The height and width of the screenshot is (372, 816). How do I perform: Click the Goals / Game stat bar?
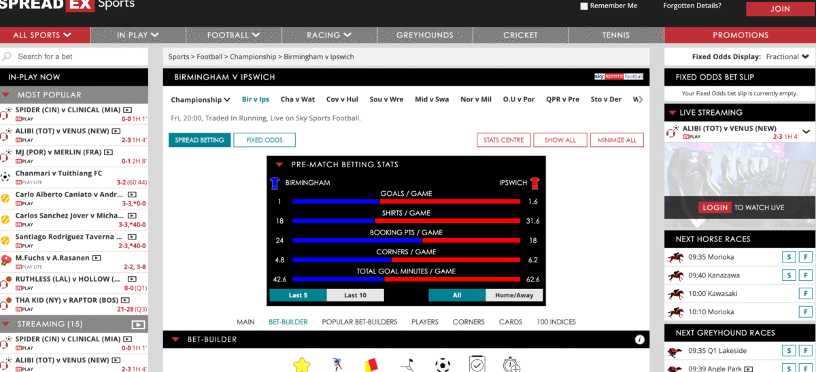pyautogui.click(x=406, y=201)
